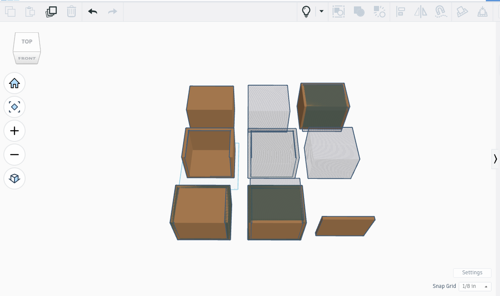Click the Cruise magnet tool icon
This screenshot has height=296, width=500.
pos(441,12)
